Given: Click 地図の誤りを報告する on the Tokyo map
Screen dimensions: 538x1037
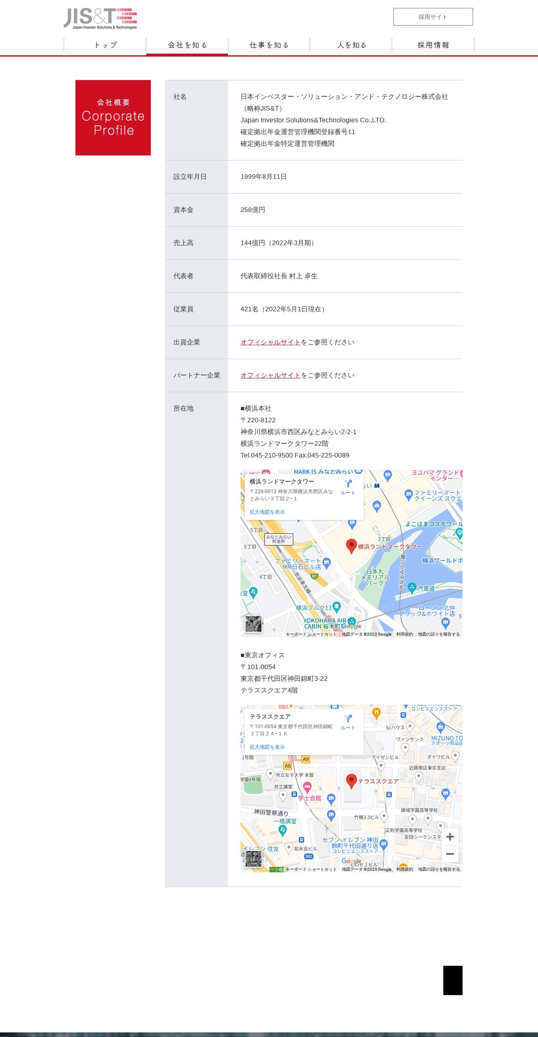Looking at the screenshot, I should [439, 869].
